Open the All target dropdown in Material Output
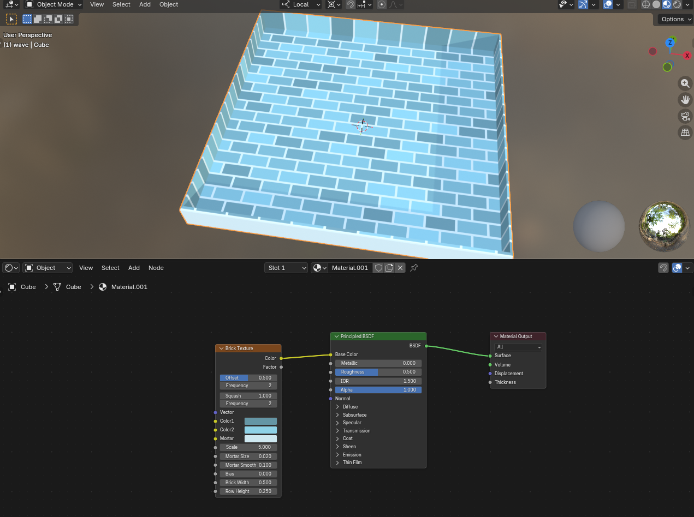Image resolution: width=694 pixels, height=517 pixels. (x=518, y=347)
